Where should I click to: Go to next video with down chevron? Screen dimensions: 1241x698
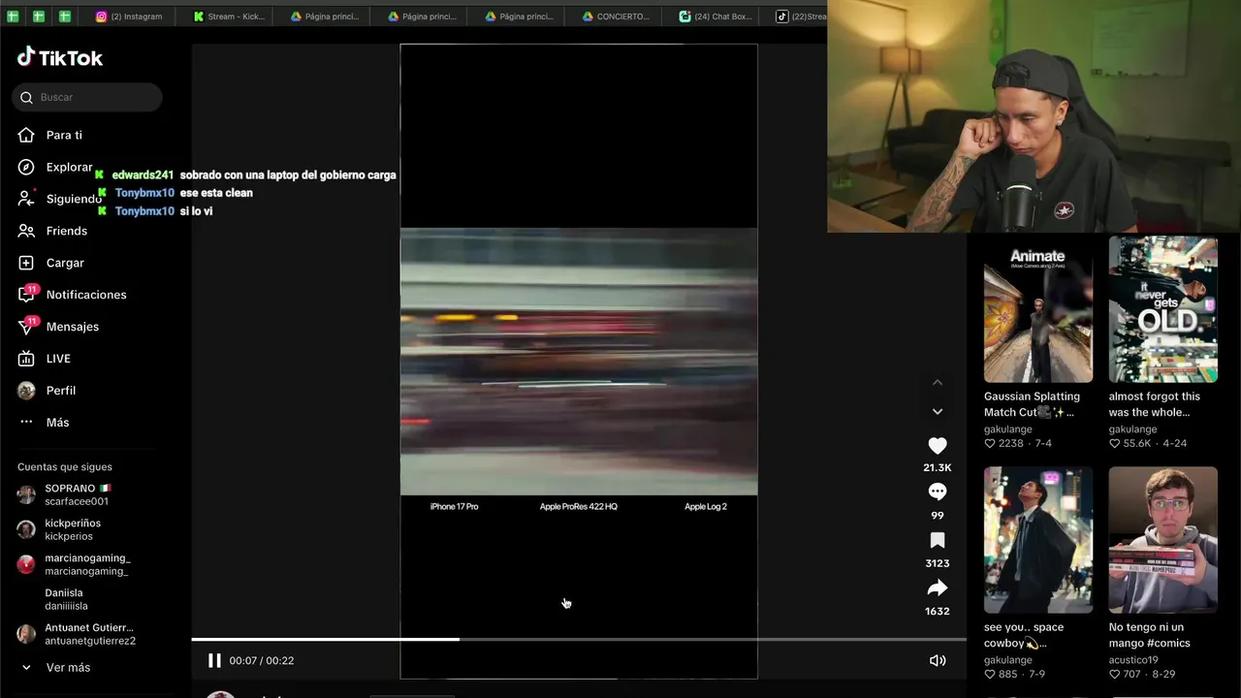pyautogui.click(x=938, y=411)
